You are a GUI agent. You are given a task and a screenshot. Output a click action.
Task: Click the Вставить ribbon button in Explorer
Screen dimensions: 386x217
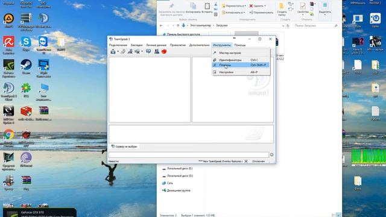coord(207,8)
